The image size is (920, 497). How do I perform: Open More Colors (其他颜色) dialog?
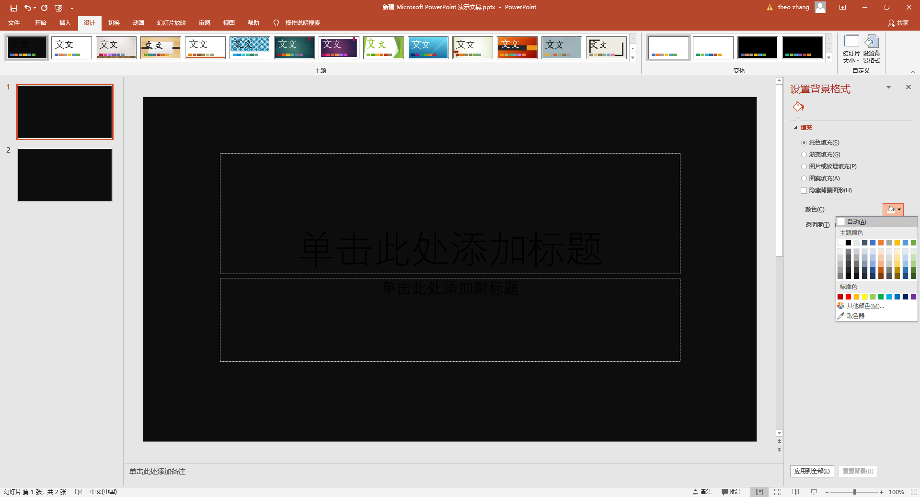[864, 306]
